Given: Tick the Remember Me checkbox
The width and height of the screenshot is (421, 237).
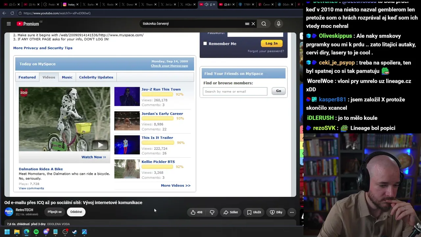Looking at the screenshot, I should pyautogui.click(x=205, y=43).
